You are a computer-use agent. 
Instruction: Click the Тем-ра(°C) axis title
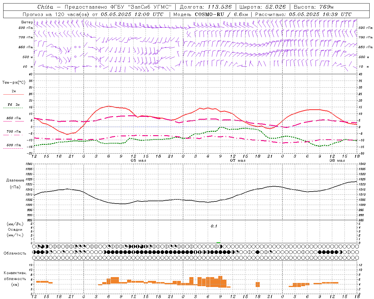point(14,83)
